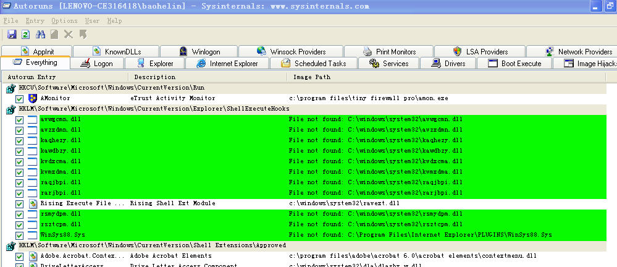Click the AMonitor shield icon
The width and height of the screenshot is (617, 267).
[33, 98]
